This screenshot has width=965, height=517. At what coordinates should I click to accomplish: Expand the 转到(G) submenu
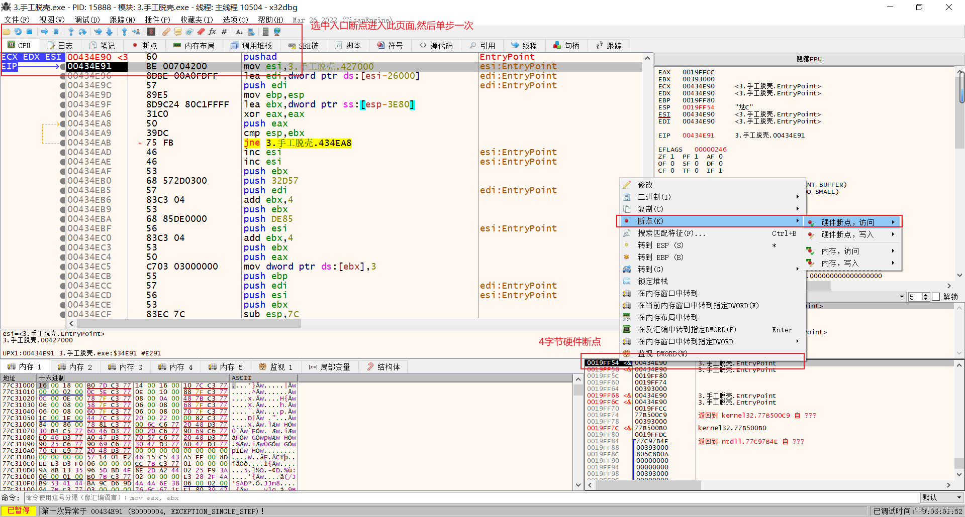[x=712, y=269]
